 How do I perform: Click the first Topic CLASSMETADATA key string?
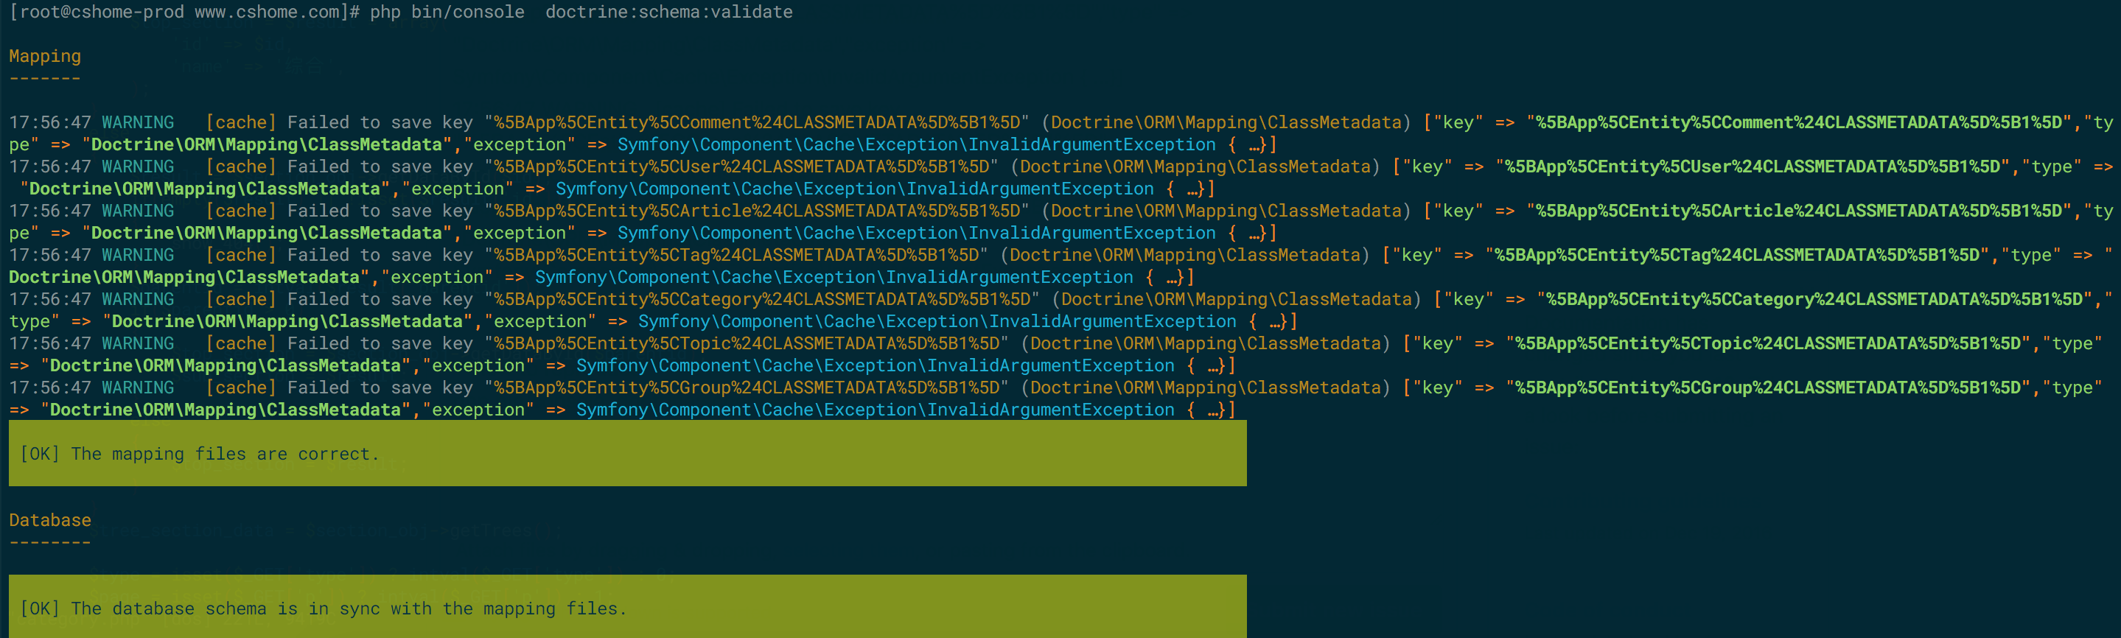(x=746, y=343)
